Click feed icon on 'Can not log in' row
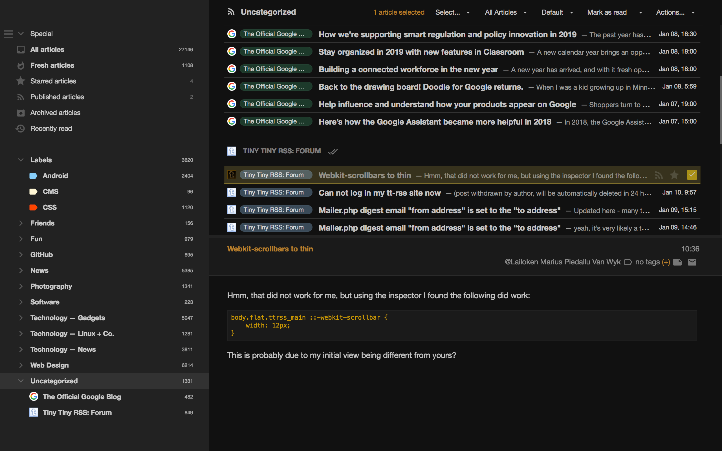The width and height of the screenshot is (722, 451). click(232, 193)
